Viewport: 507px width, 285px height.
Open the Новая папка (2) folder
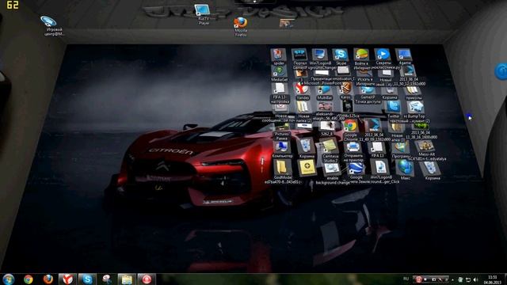coord(303,111)
